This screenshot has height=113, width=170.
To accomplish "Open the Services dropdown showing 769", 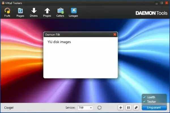I will [x=85, y=108].
